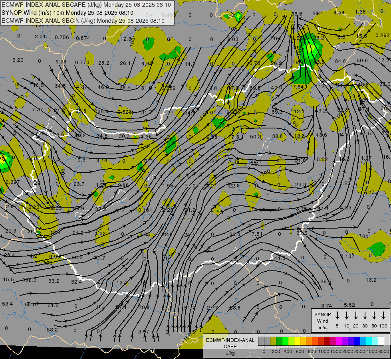Click the 3.97 value on the map
Viewport: 391px width, 359px height.
144,331
